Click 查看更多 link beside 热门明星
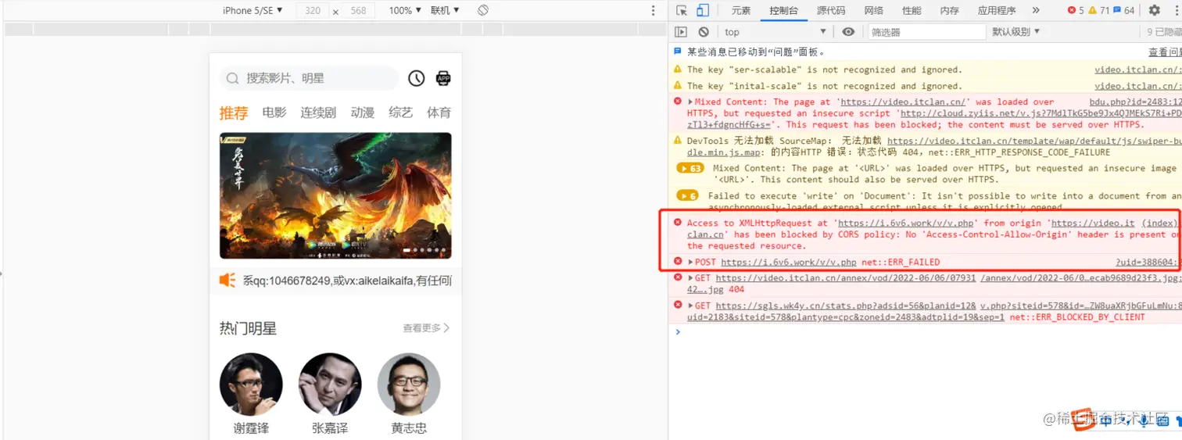 (x=426, y=328)
